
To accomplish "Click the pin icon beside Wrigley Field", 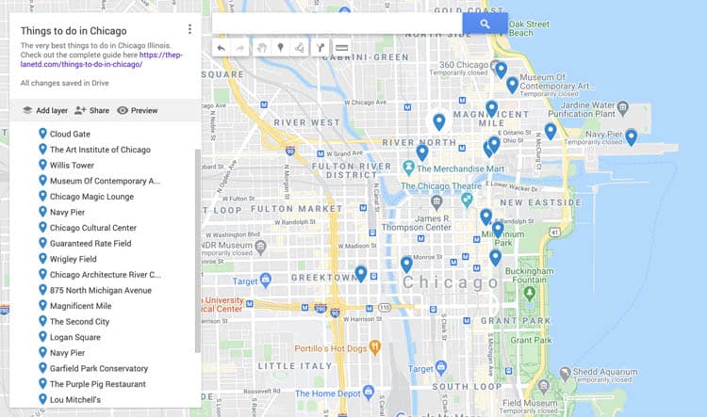I will click(x=42, y=259).
